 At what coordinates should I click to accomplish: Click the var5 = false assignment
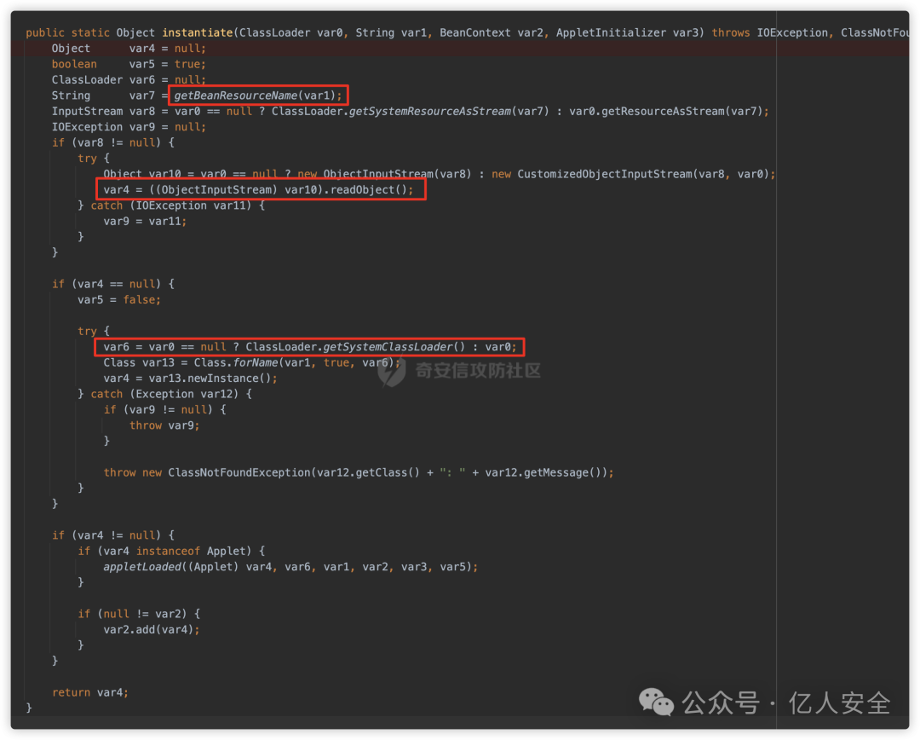point(118,299)
